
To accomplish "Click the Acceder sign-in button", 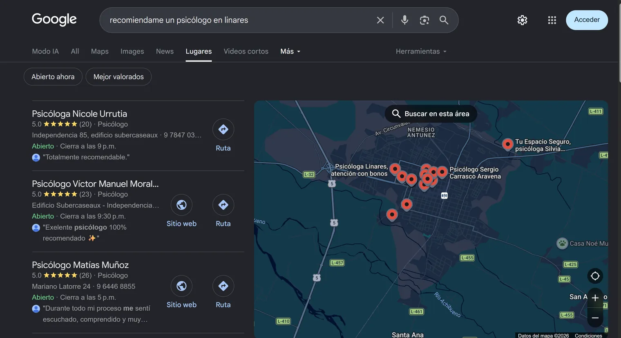I will click(x=587, y=20).
